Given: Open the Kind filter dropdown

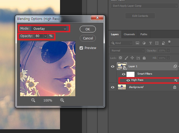Looking at the screenshot, I should point(121,43).
